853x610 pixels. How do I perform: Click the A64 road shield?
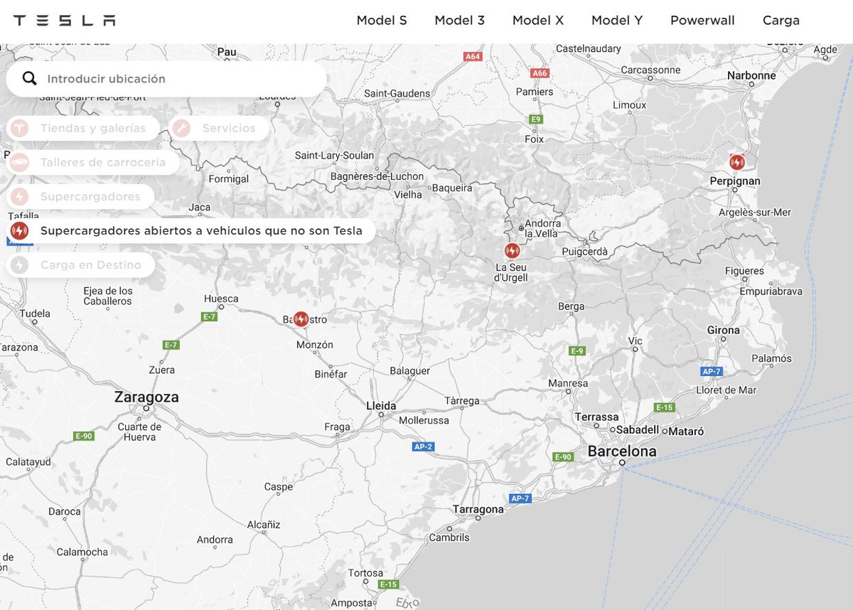point(473,55)
